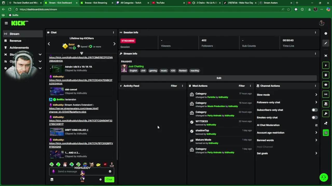This screenshot has height=186, width=332.
Task: Toggle Emotes-only chat switch
Action: pos(314,118)
